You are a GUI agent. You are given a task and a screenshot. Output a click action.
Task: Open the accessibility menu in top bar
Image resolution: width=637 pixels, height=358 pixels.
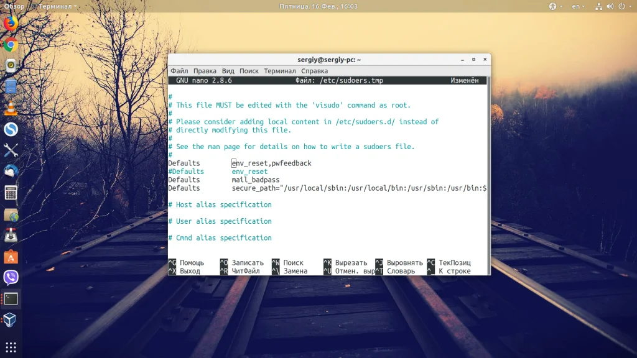(x=554, y=6)
